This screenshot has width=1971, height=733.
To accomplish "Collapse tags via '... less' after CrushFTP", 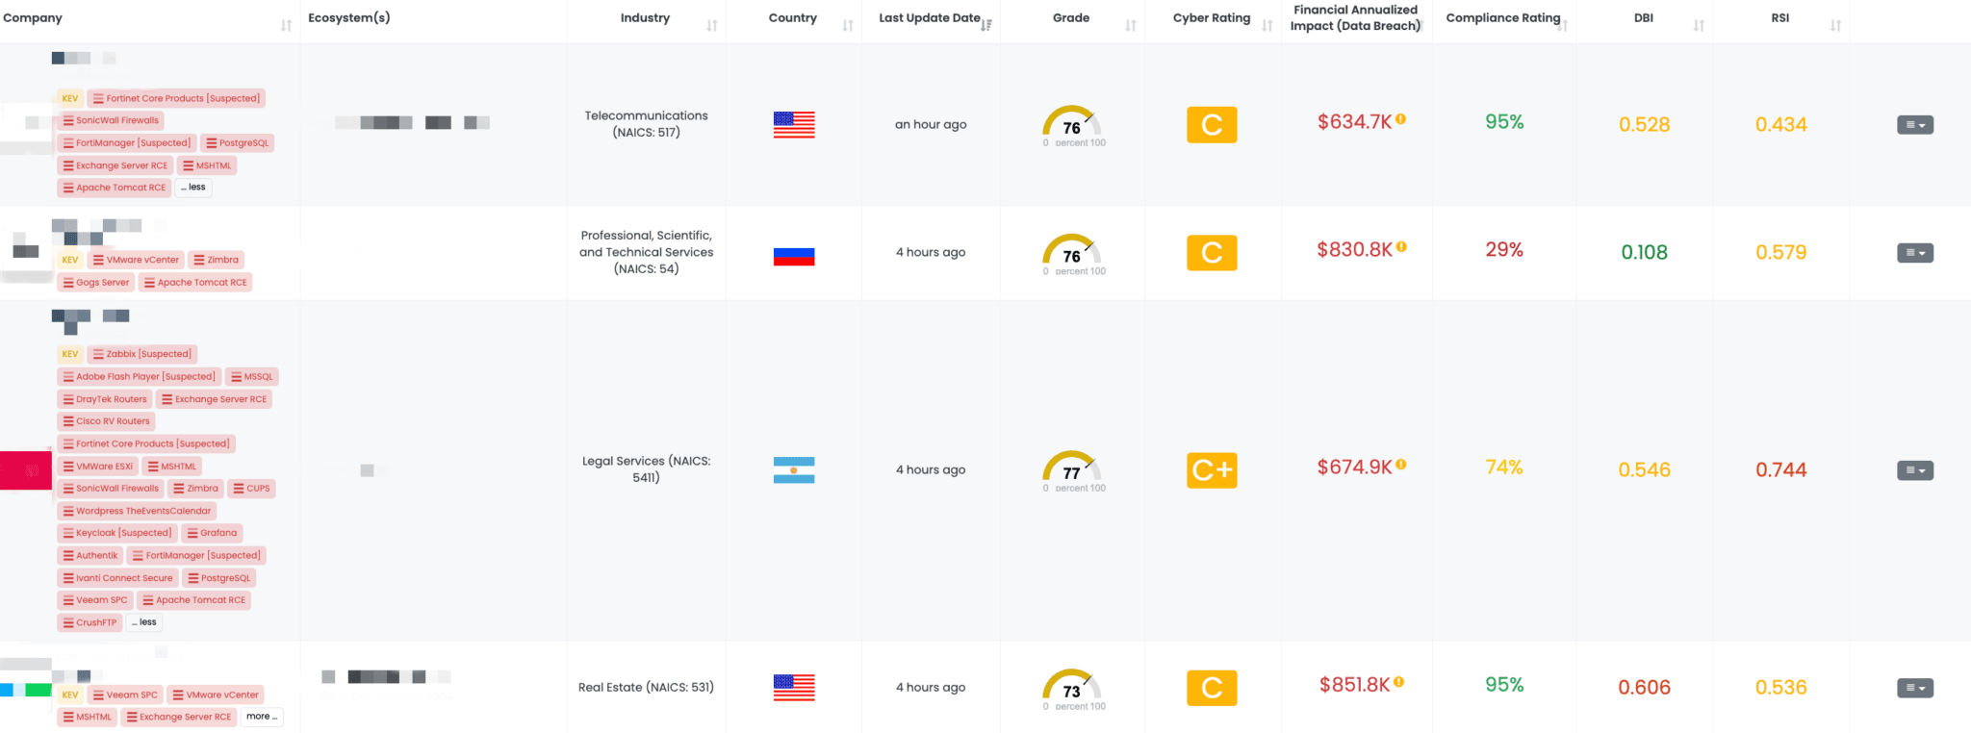I will 144,622.
